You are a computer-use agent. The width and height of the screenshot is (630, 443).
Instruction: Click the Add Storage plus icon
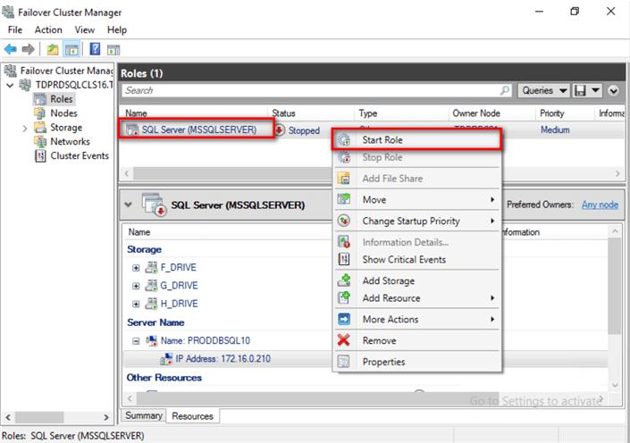344,280
